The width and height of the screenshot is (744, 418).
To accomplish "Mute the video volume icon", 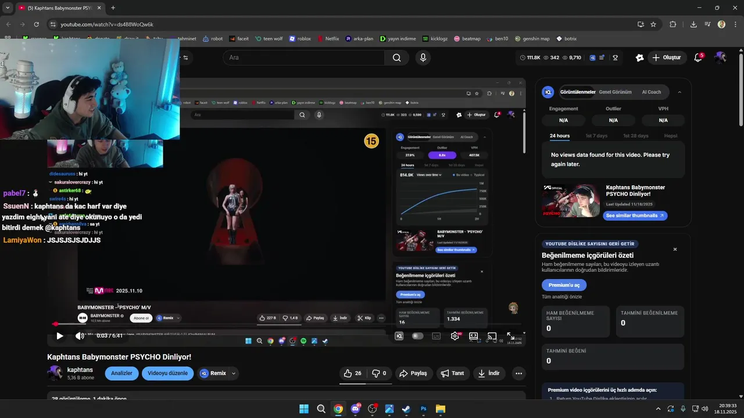I will pyautogui.click(x=80, y=336).
